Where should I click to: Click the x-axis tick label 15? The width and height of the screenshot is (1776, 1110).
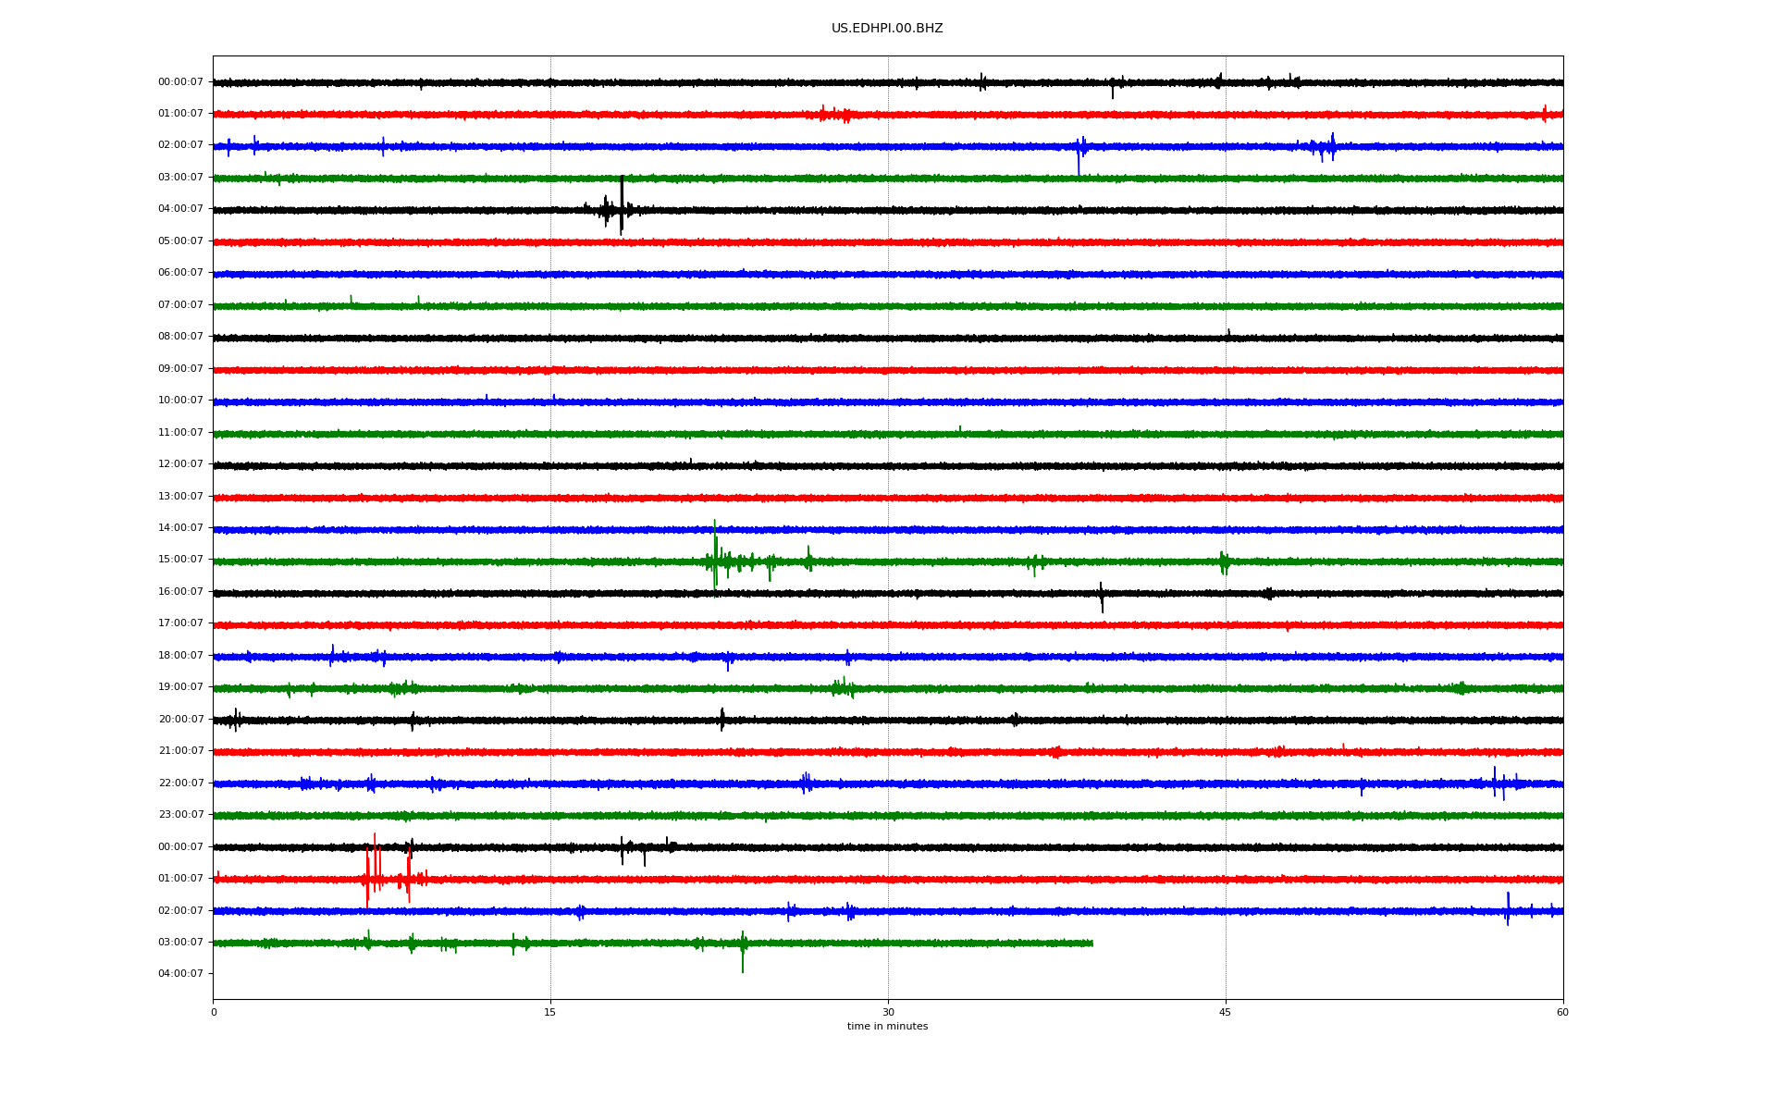coord(550,1012)
